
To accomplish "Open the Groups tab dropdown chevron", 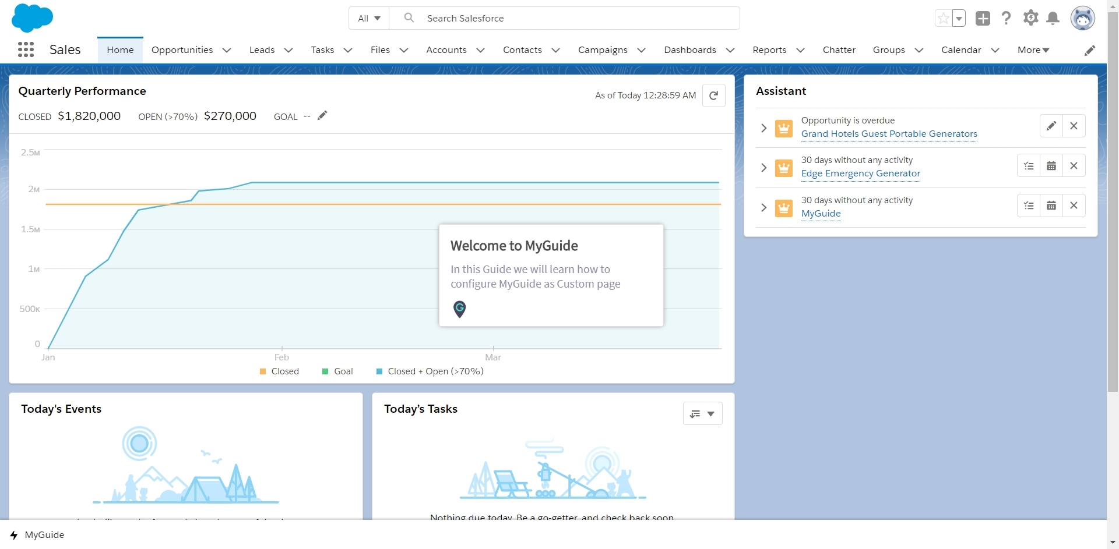I will (919, 51).
